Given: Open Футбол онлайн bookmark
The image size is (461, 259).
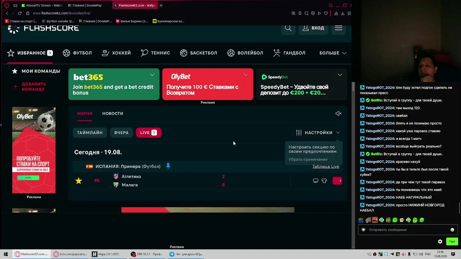Looking at the screenshot, I should pos(58,21).
